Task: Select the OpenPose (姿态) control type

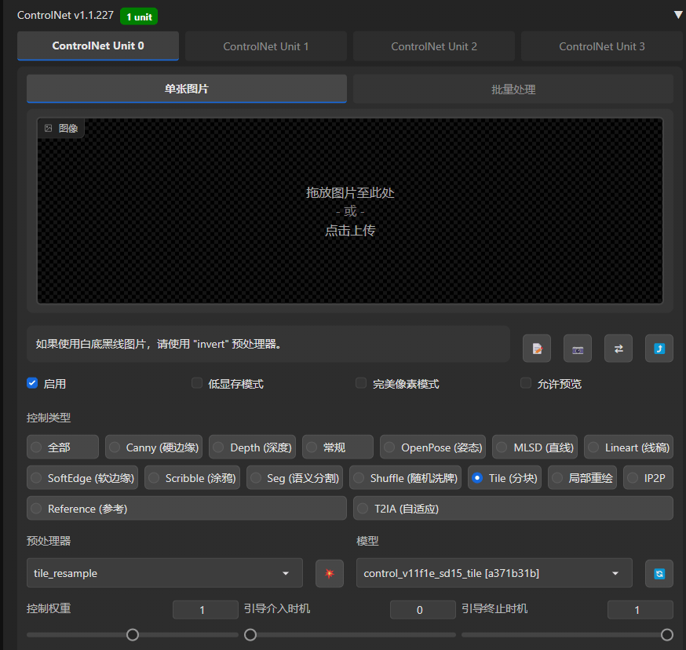Action: (432, 447)
